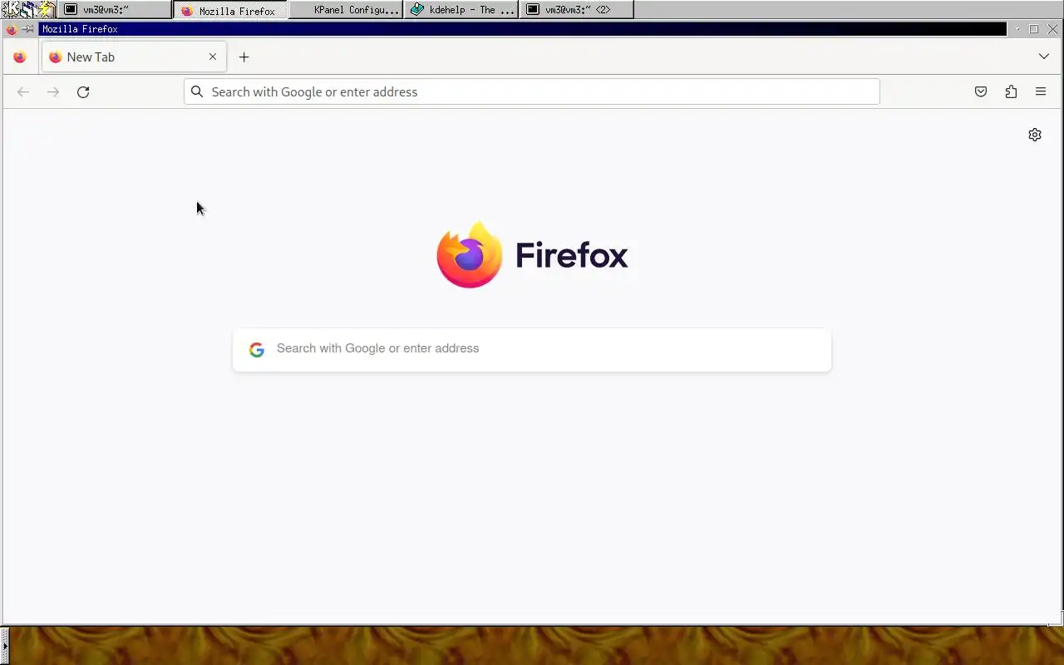Click the Firefox logo on the page

[x=469, y=255]
